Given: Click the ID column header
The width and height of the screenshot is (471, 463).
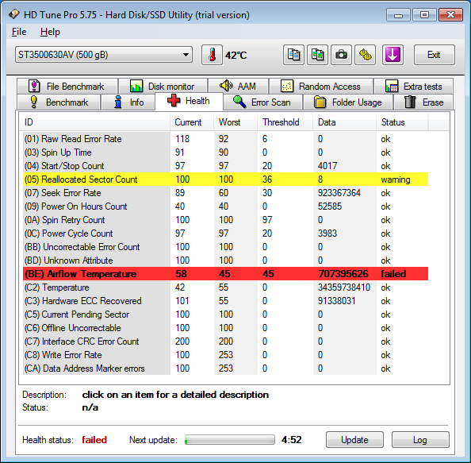Looking at the screenshot, I should point(96,122).
